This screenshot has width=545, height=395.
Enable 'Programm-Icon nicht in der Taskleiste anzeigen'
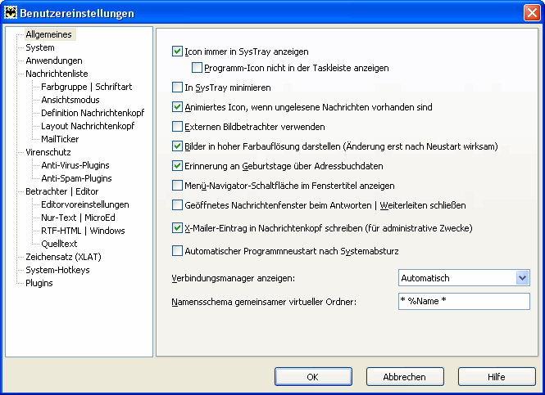197,68
